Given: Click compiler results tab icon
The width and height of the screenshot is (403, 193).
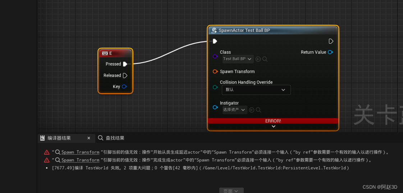Looking at the screenshot, I should coord(42,138).
